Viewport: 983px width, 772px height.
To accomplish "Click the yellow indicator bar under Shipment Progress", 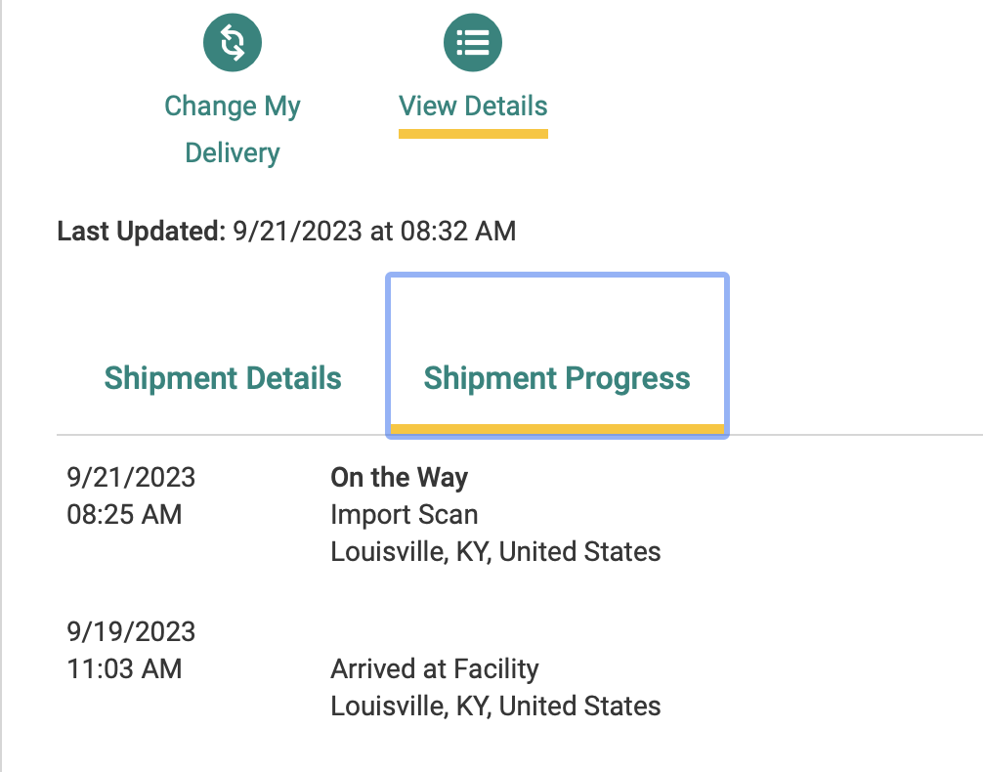I will coord(557,428).
